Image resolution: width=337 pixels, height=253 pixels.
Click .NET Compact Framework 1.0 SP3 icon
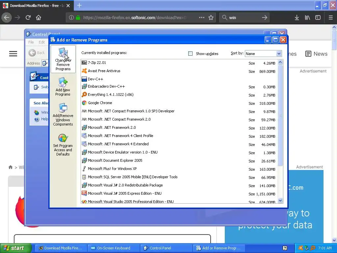tap(84, 111)
